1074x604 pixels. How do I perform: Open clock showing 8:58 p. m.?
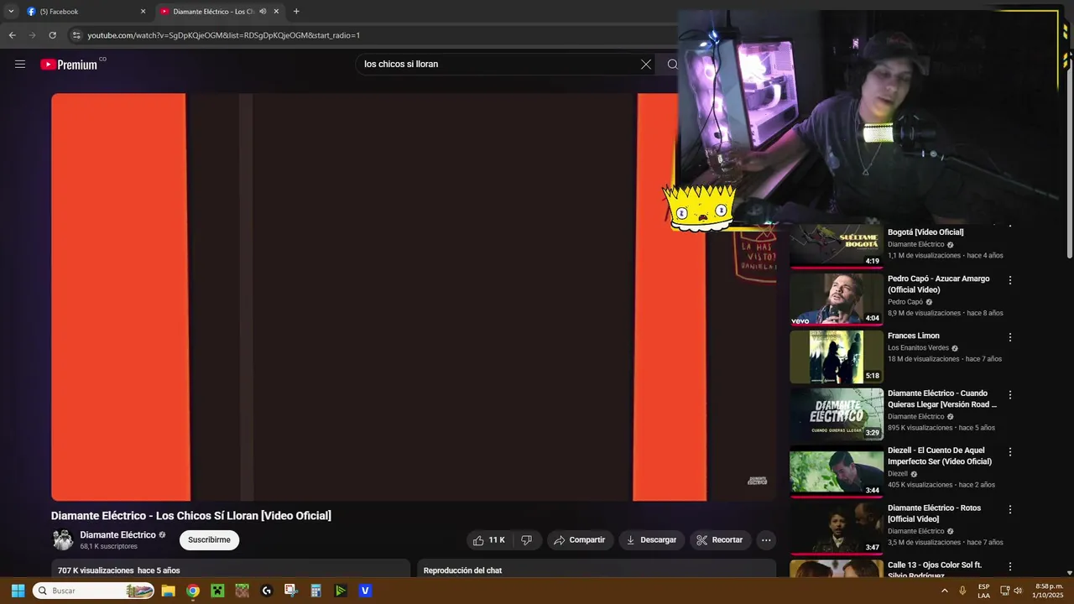point(1049,591)
